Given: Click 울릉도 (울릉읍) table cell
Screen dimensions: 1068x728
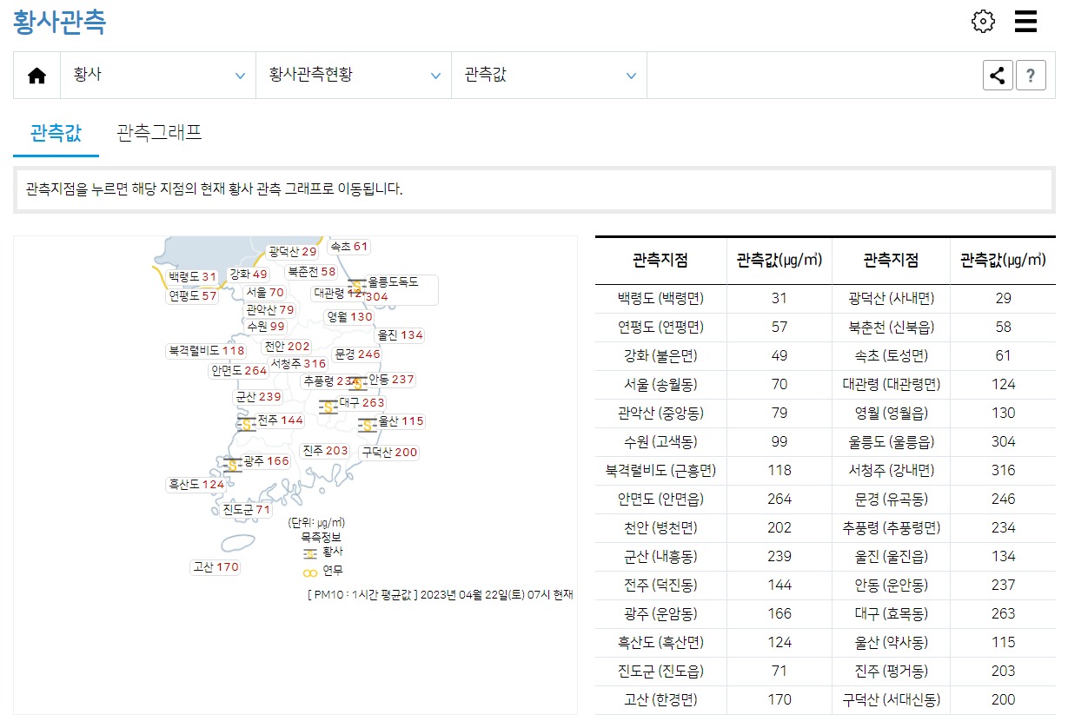Looking at the screenshot, I should point(891,441).
